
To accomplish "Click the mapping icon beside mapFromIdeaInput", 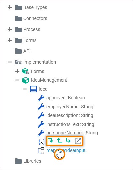I will (41, 151).
